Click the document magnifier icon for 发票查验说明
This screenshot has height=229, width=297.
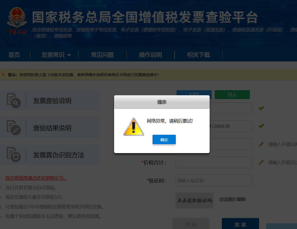point(14,101)
